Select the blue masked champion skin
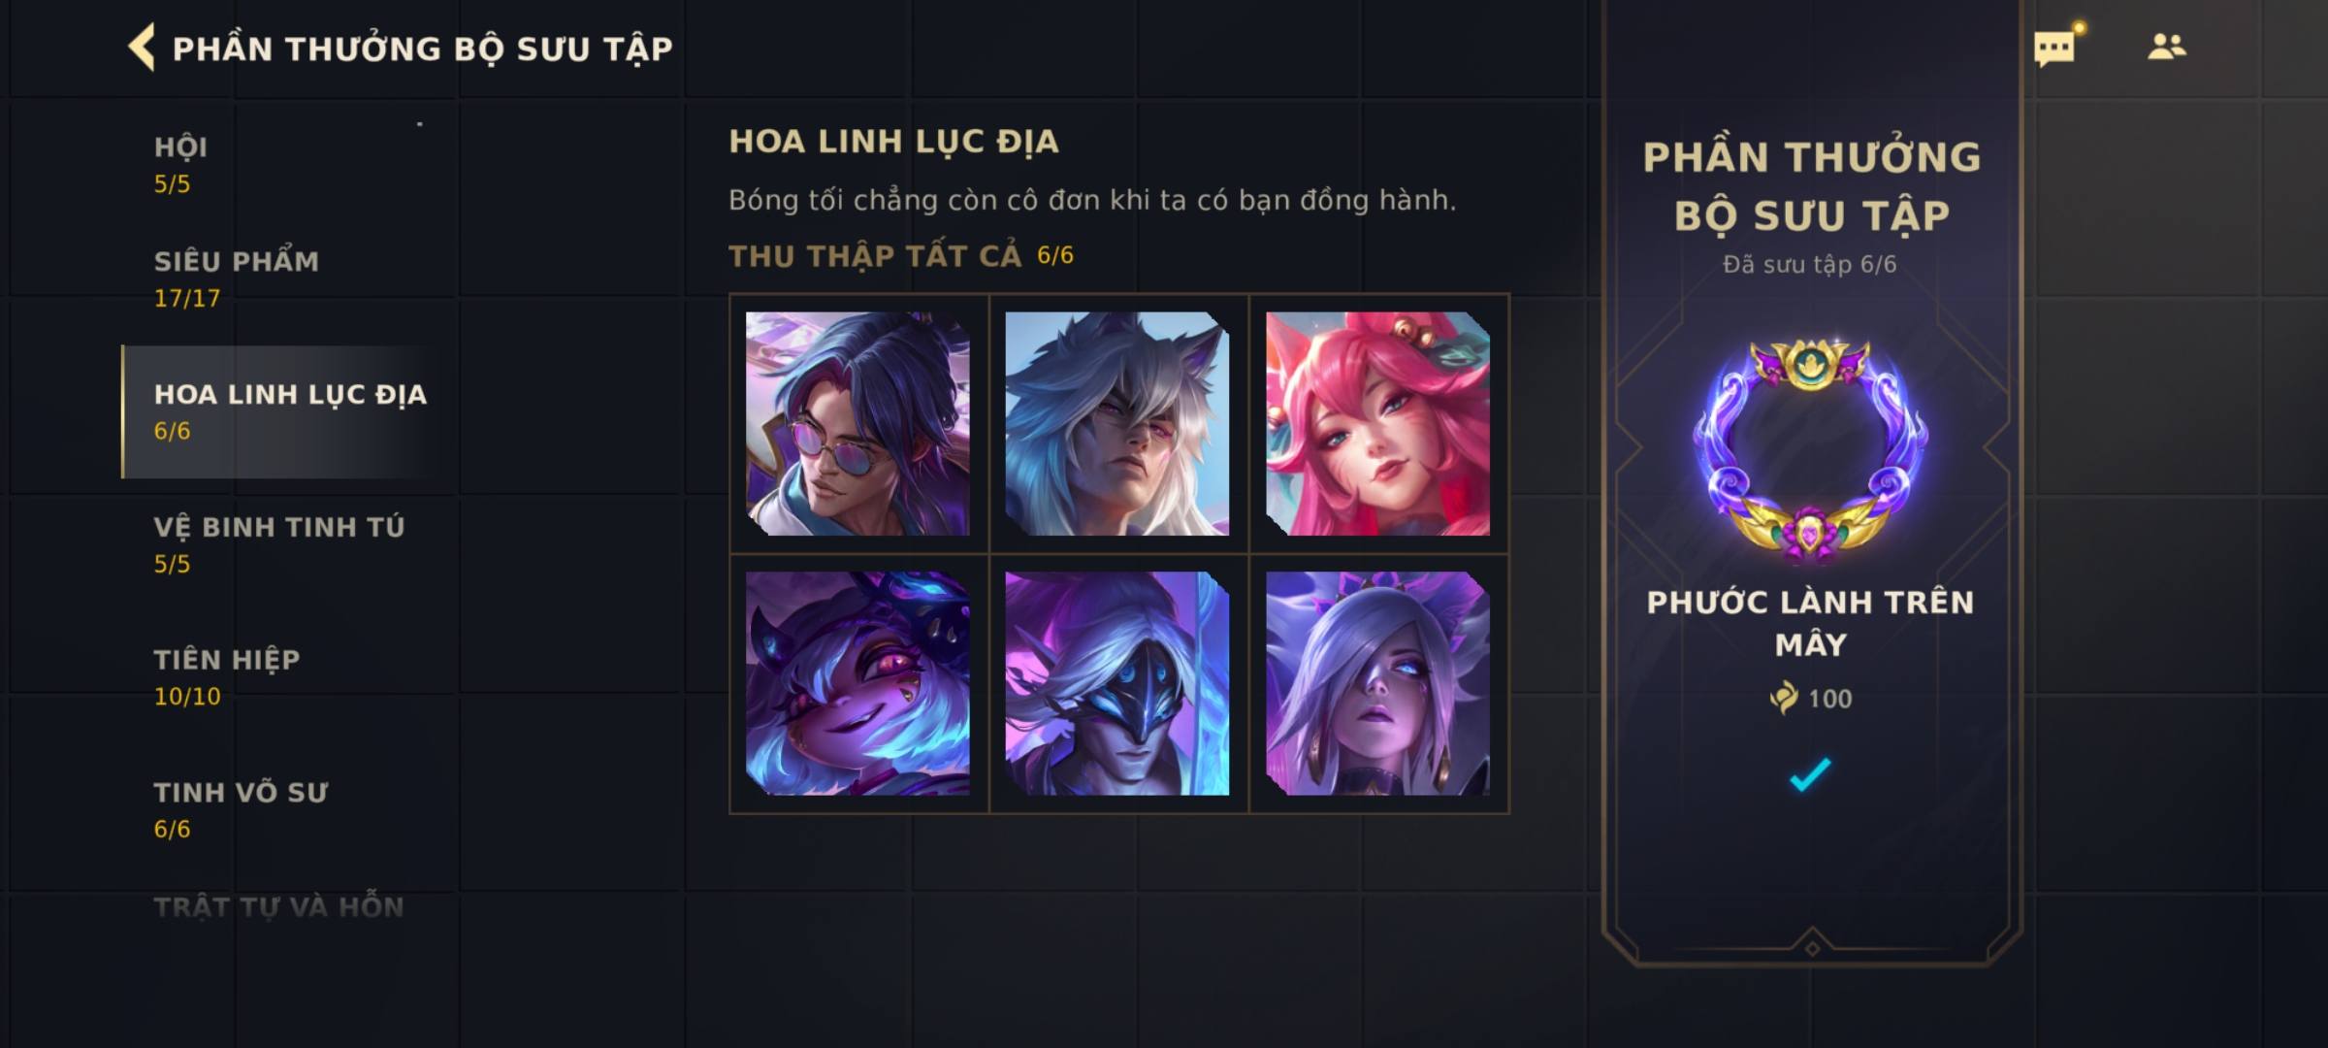Viewport: 2328px width, 1048px height. [1117, 683]
